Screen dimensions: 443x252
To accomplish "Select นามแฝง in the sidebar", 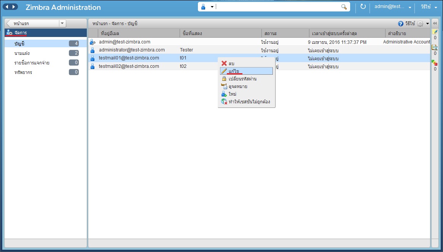I will click(x=46, y=53).
